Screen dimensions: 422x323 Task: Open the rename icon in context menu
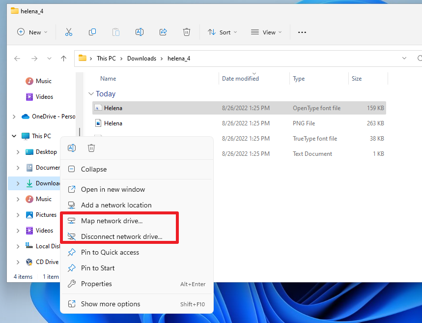point(72,147)
